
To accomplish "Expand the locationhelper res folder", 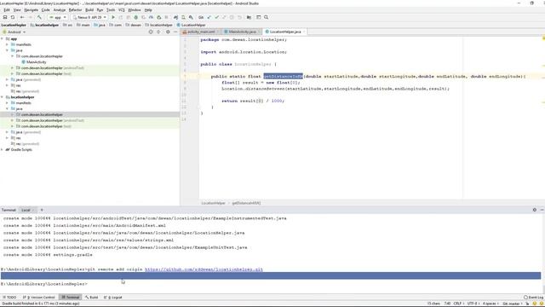I will coord(7,138).
